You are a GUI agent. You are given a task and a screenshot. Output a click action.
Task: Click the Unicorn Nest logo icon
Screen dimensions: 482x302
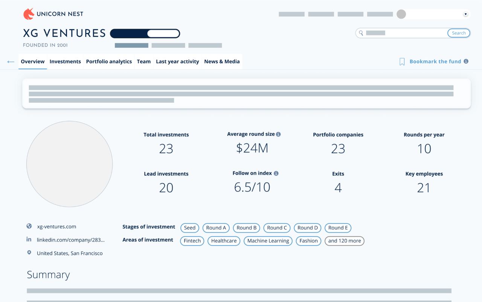click(x=29, y=14)
